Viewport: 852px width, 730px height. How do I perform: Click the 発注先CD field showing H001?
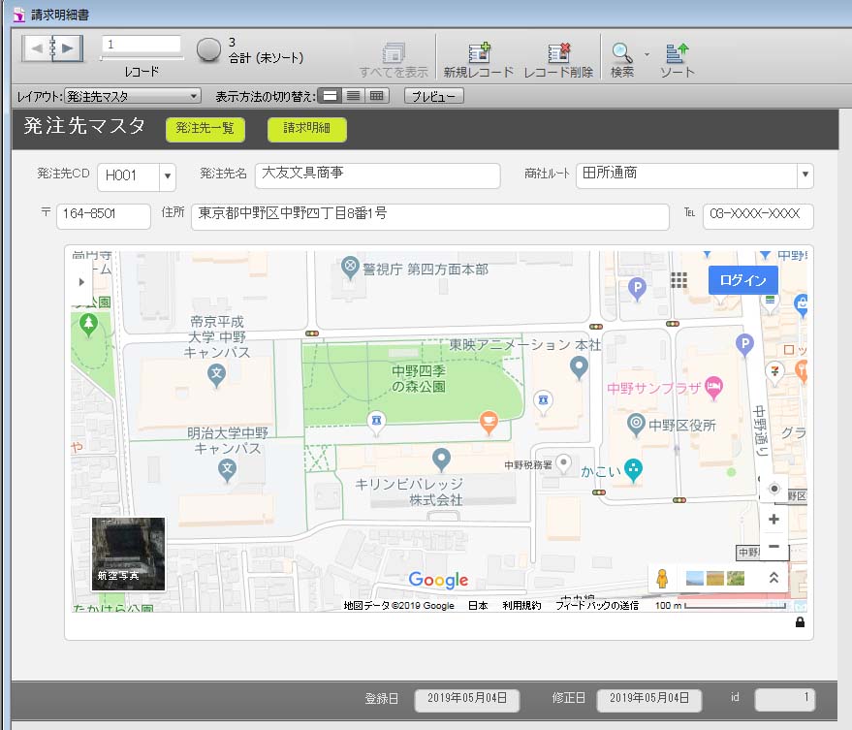[129, 176]
